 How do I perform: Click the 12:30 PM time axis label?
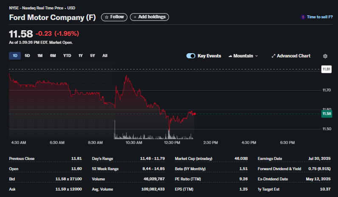(x=172, y=143)
